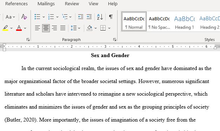Image resolution: width=220 pixels, height=131 pixels.
Task: Open Paragraph settings dialog launcher
Action: (115, 40)
